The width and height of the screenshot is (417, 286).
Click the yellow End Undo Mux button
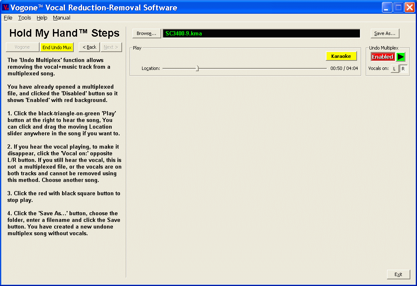point(57,47)
